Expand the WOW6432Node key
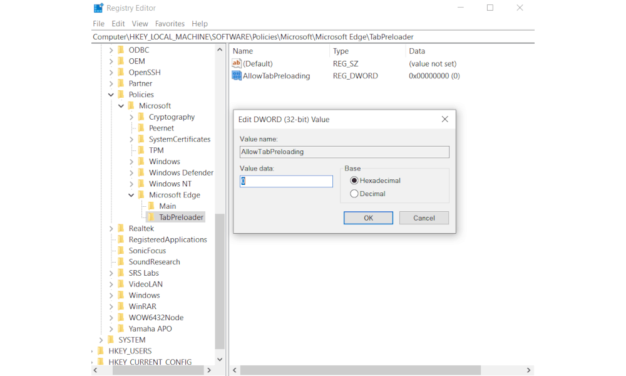This screenshot has width=626, height=376. coord(111,318)
